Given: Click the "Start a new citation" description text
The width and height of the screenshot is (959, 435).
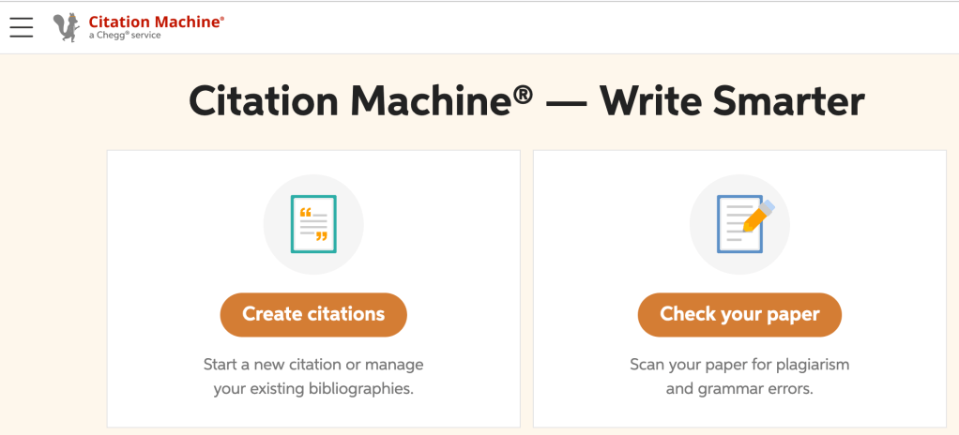Looking at the screenshot, I should click(x=313, y=364).
